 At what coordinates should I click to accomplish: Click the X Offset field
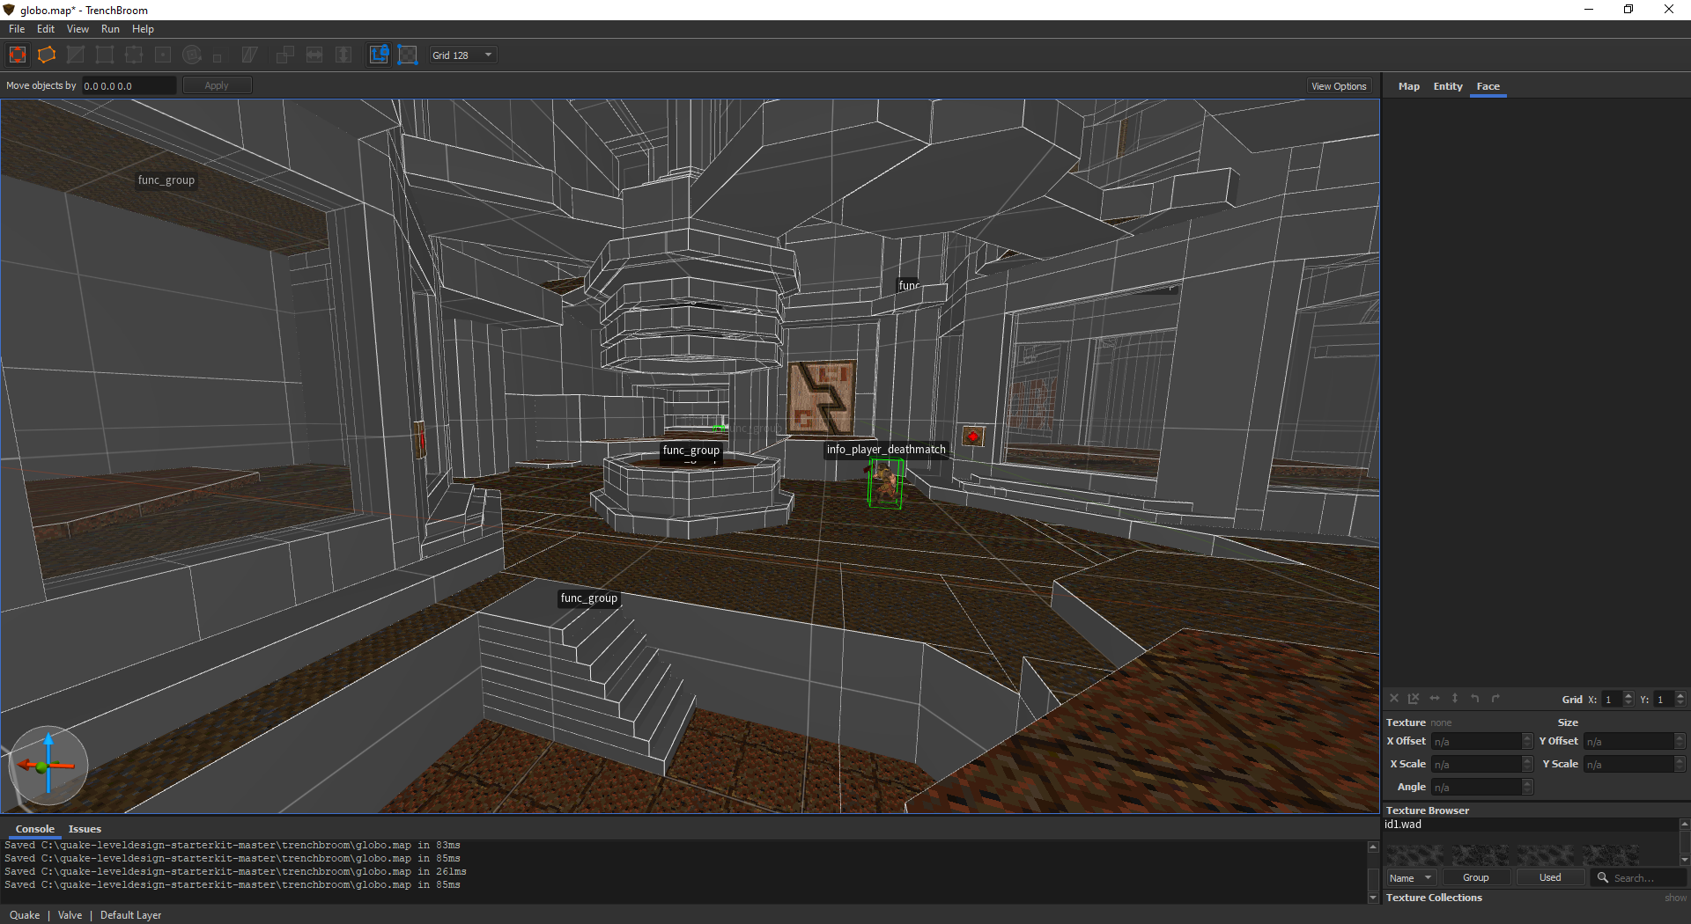click(x=1481, y=742)
